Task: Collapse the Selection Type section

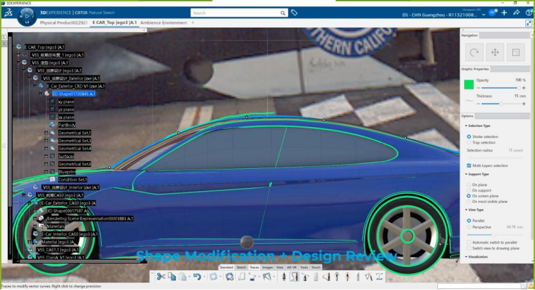Action: tap(466, 126)
